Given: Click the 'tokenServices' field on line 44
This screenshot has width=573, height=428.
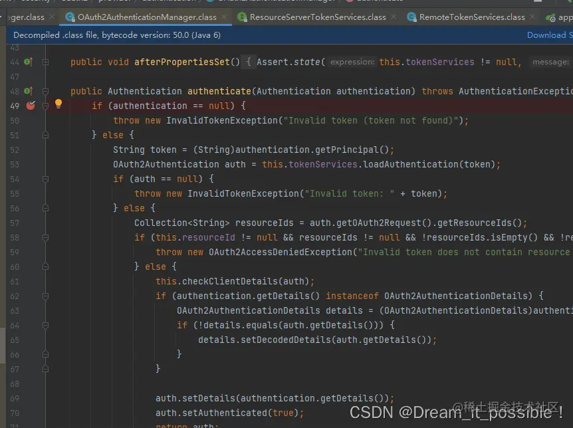Looking at the screenshot, I should tap(440, 62).
